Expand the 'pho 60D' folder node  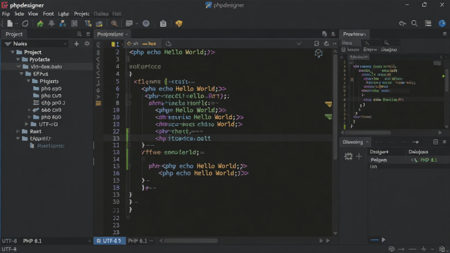[29, 117]
